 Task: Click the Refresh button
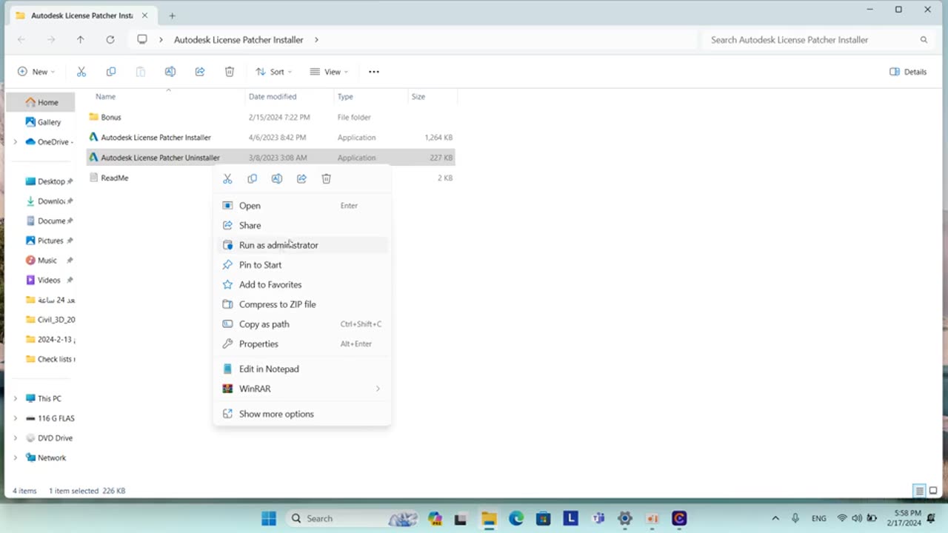coord(110,40)
